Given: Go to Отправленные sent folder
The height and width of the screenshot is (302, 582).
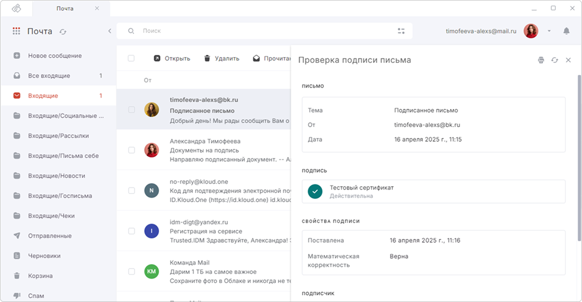Looking at the screenshot, I should tap(58, 236).
